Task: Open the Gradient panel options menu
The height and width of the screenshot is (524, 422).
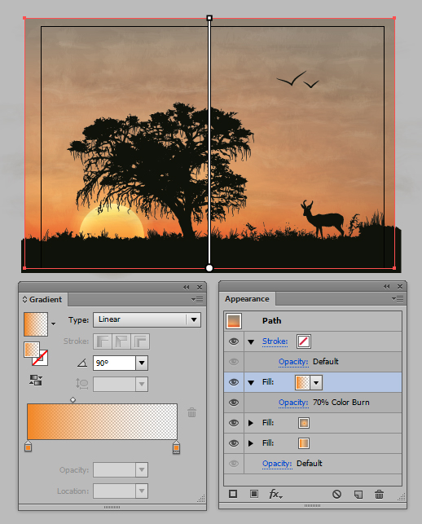Action: tap(197, 299)
